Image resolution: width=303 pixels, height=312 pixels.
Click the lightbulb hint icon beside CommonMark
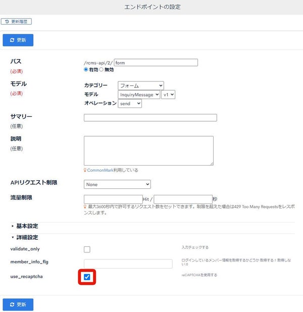pos(85,170)
